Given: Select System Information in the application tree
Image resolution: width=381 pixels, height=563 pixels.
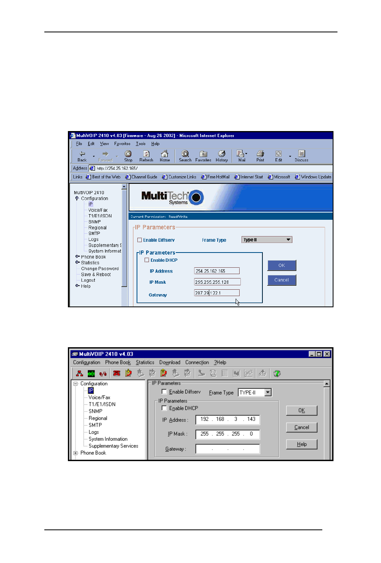Looking at the screenshot, I should [x=108, y=439].
